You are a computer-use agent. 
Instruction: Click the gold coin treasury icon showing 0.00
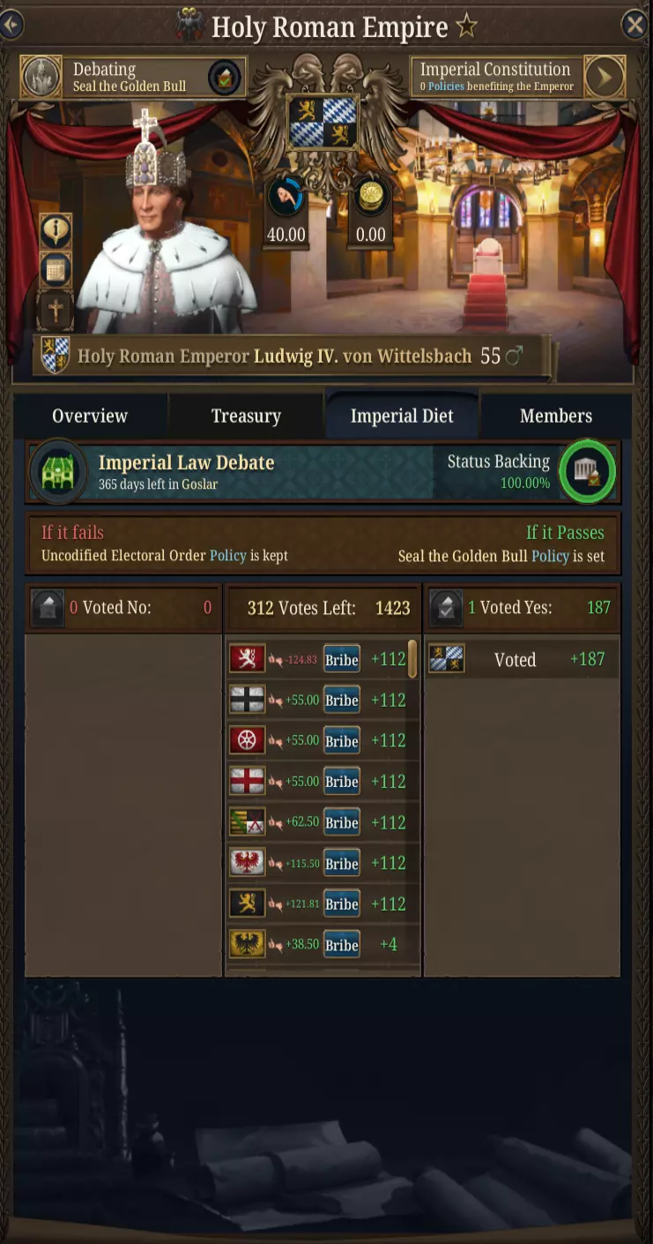(x=370, y=198)
